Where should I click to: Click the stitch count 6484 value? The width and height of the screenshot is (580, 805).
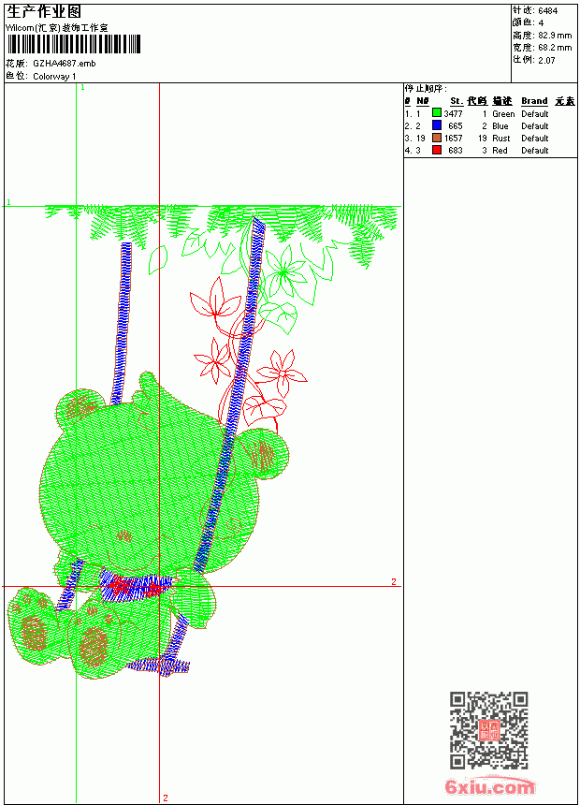[x=547, y=11]
